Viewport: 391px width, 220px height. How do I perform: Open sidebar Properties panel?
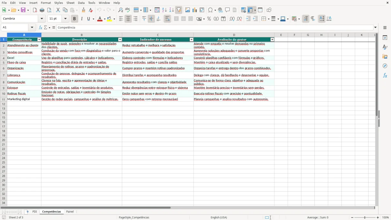coord(385,37)
